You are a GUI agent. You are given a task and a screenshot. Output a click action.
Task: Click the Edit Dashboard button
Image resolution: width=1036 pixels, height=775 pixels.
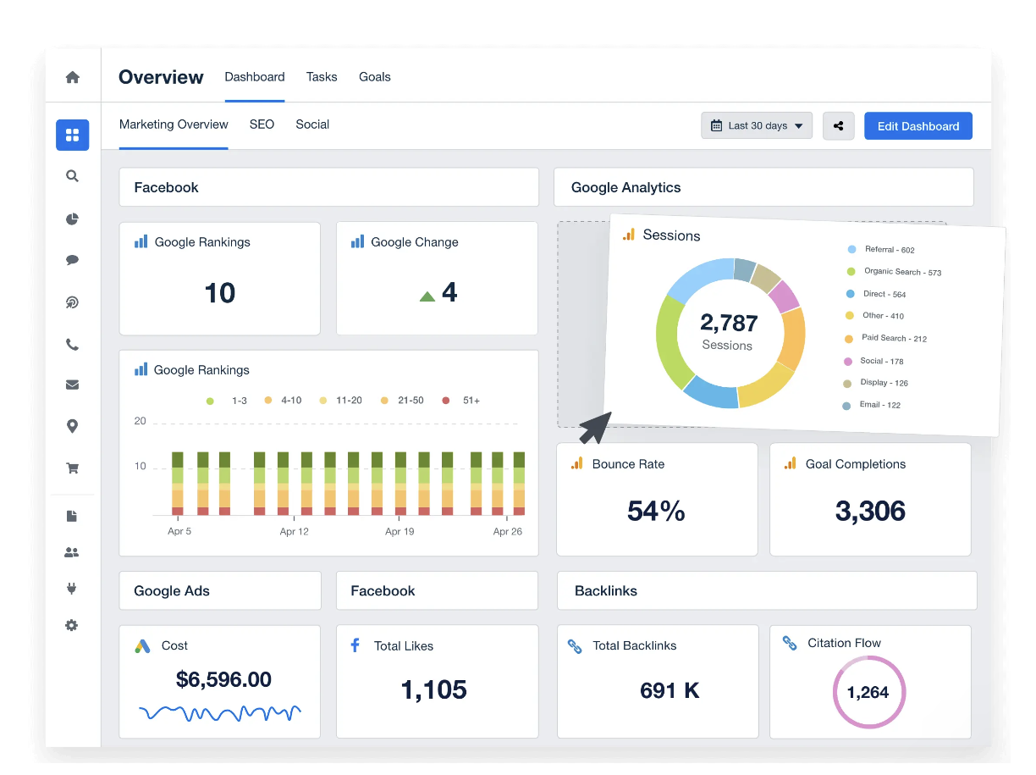(x=918, y=126)
